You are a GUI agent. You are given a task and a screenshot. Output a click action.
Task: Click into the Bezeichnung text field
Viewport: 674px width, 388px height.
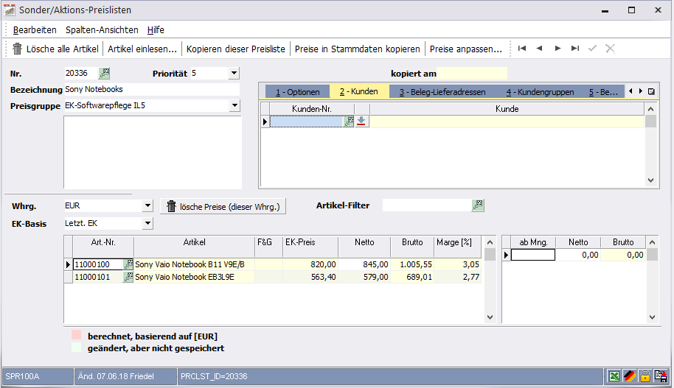(x=151, y=89)
